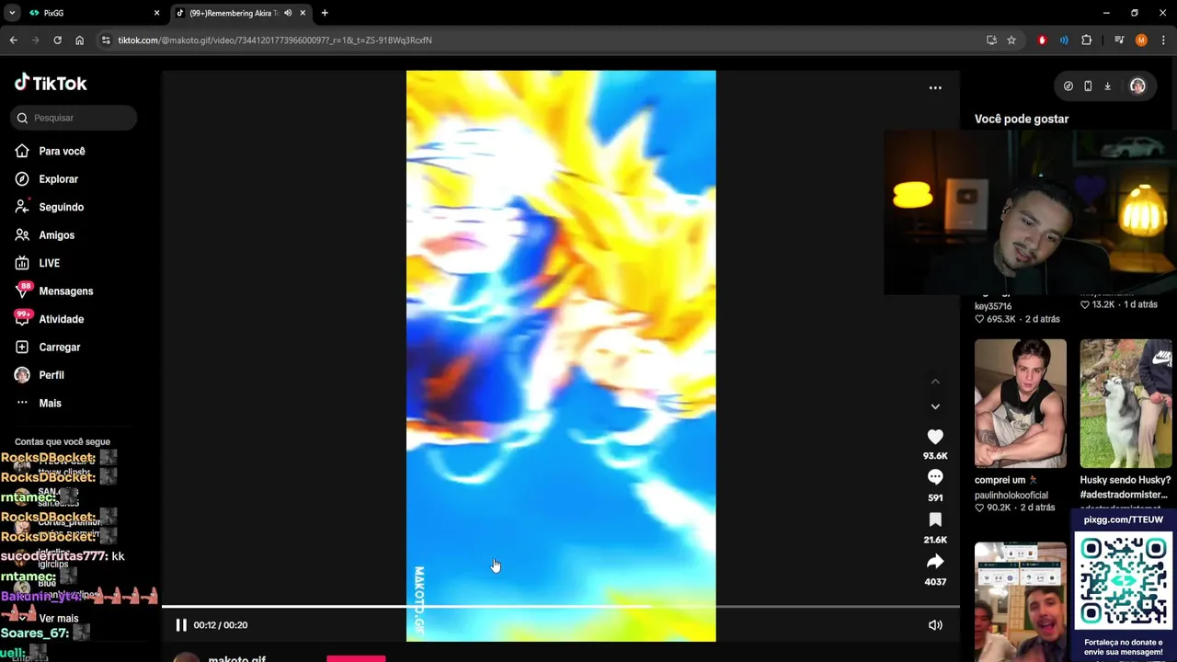Open the blue sound-wave extension

(1064, 40)
